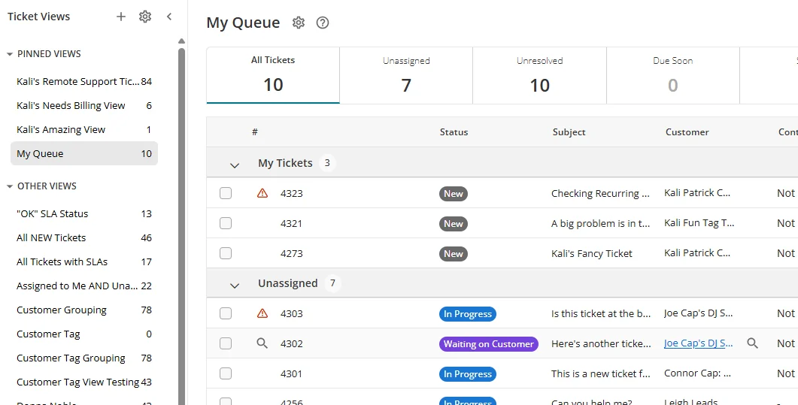The width and height of the screenshot is (798, 405).
Task: Open subject "Kali's Fancy Ticket"
Action: coord(592,253)
